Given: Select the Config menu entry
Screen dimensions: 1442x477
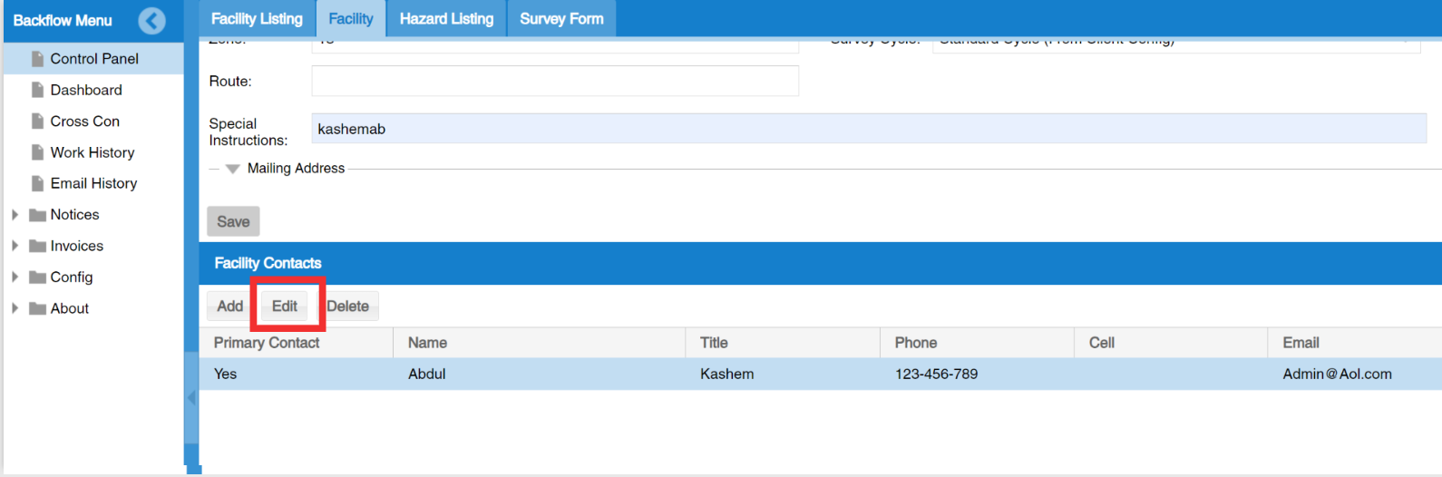Looking at the screenshot, I should (72, 277).
